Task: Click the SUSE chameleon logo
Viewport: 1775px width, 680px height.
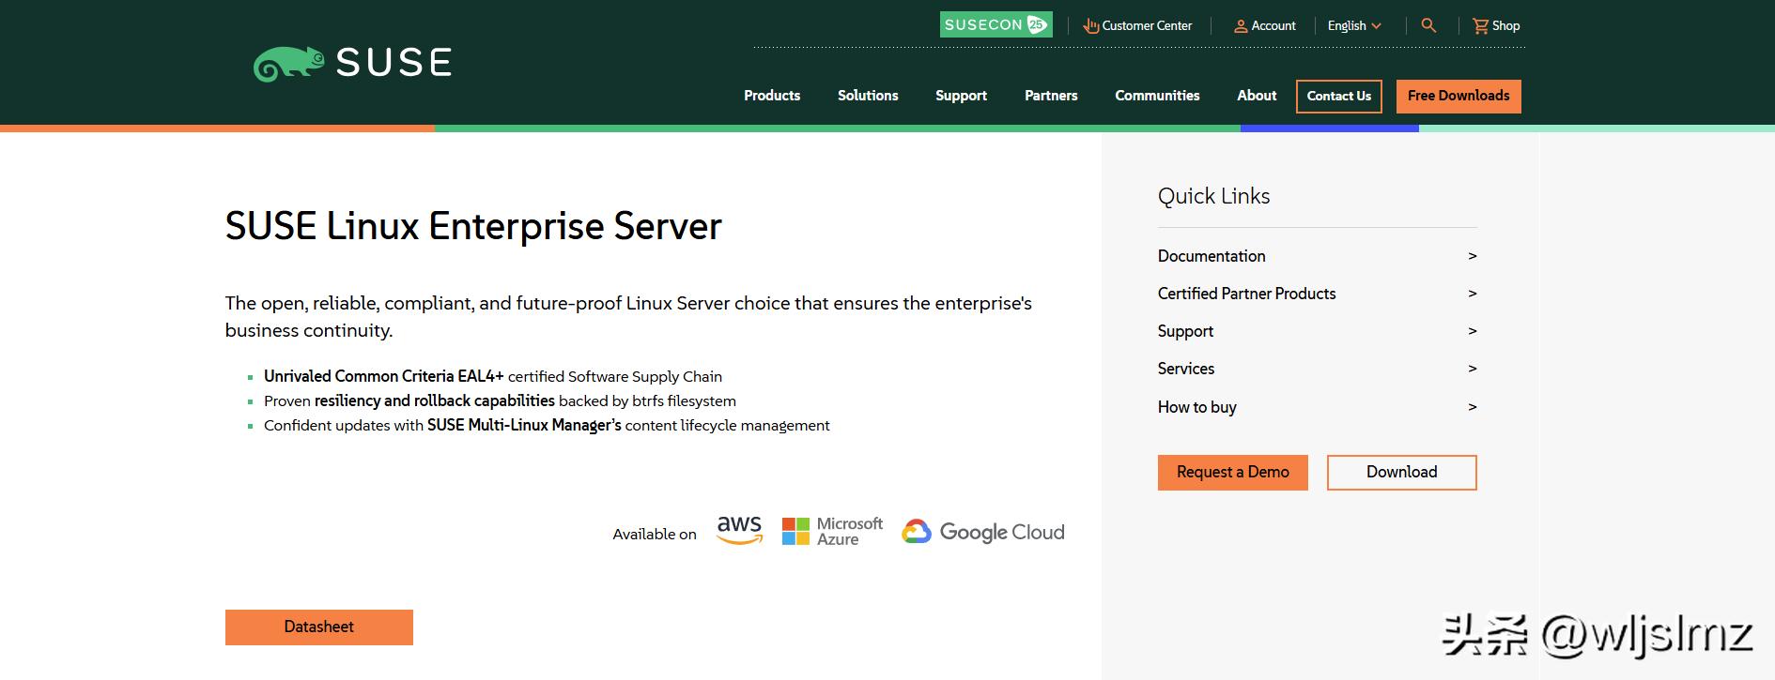Action: (x=288, y=64)
